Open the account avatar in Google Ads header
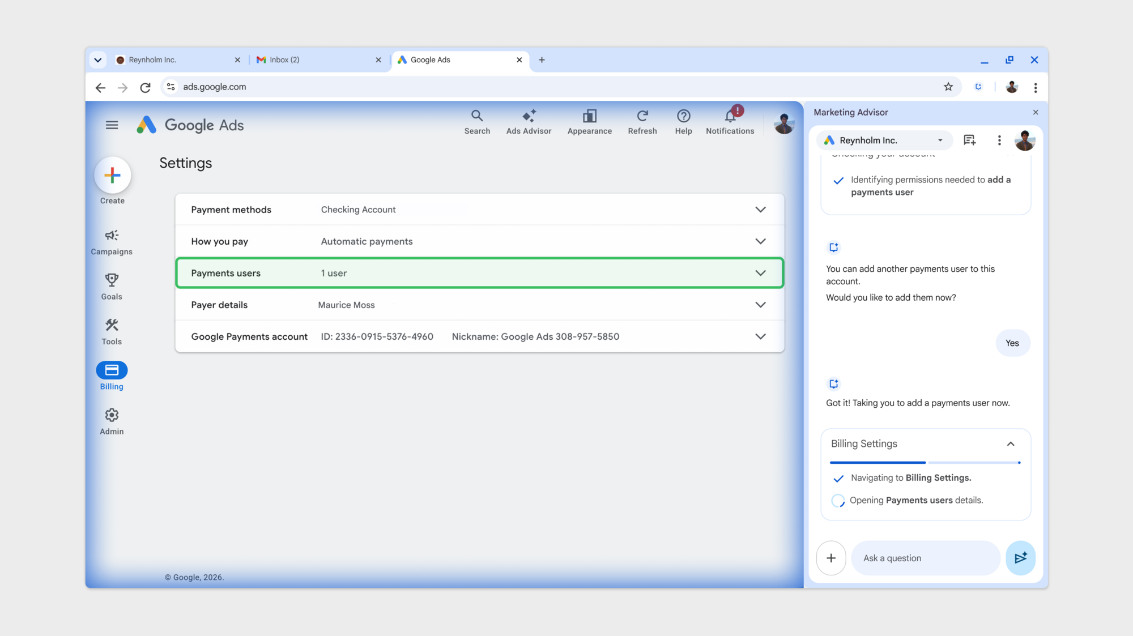The height and width of the screenshot is (636, 1133). tap(784, 123)
